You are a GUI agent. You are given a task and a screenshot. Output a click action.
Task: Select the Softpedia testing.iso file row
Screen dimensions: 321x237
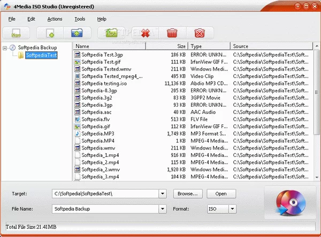coord(104,84)
